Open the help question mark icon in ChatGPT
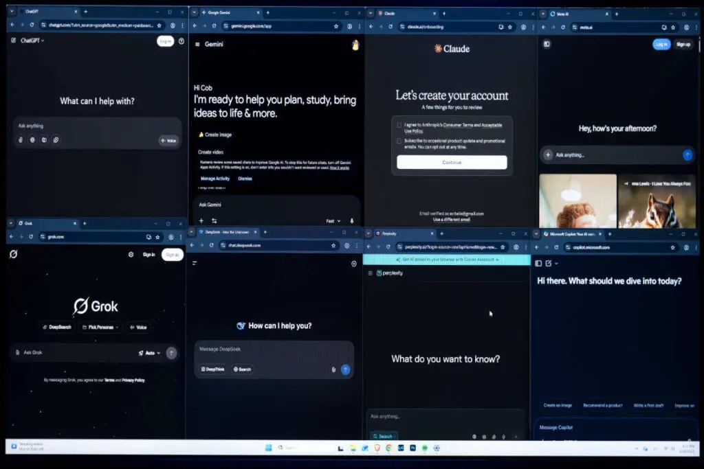This screenshot has width=704, height=469. 181,41
